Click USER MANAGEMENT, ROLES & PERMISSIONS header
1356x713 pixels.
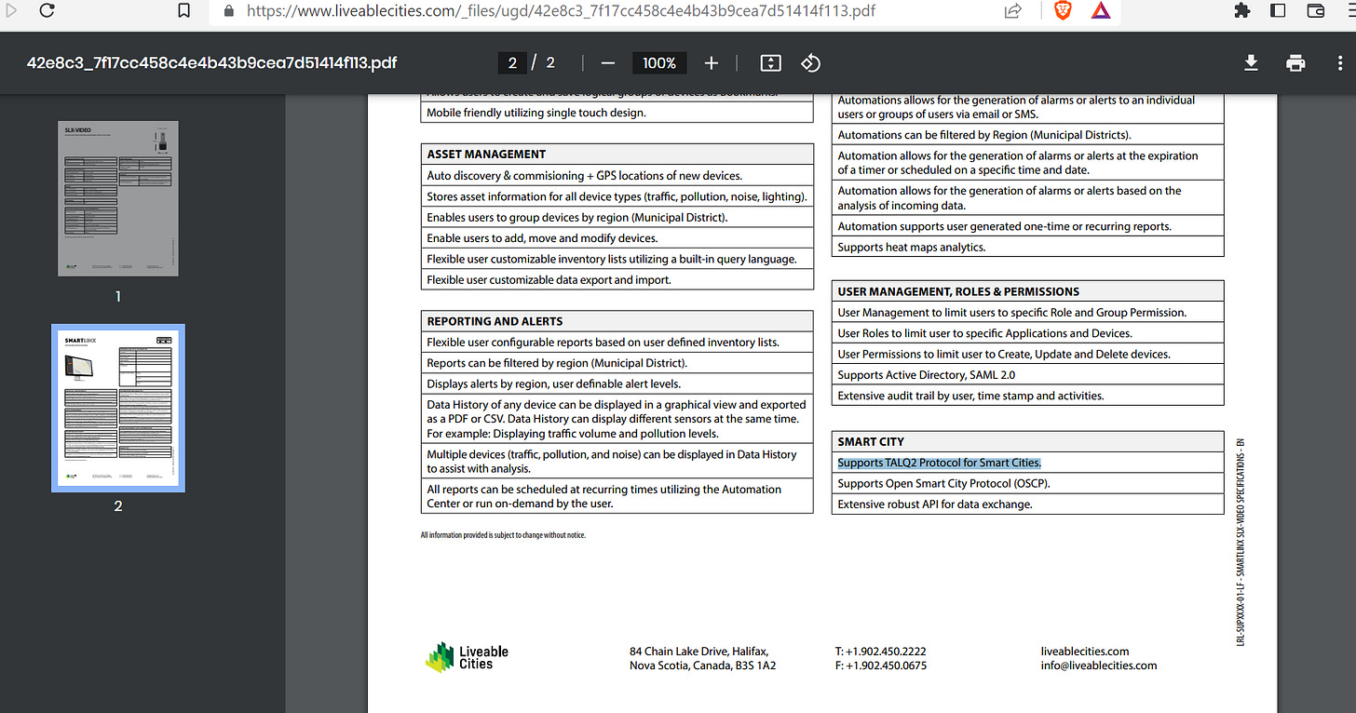point(1027,291)
